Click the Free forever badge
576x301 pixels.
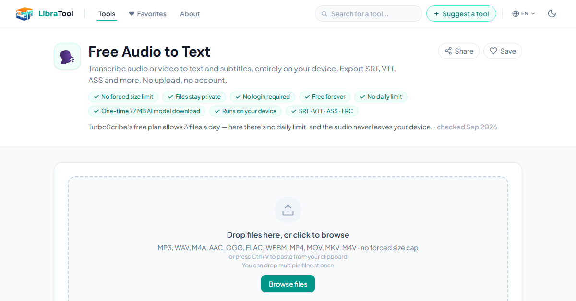(x=324, y=97)
